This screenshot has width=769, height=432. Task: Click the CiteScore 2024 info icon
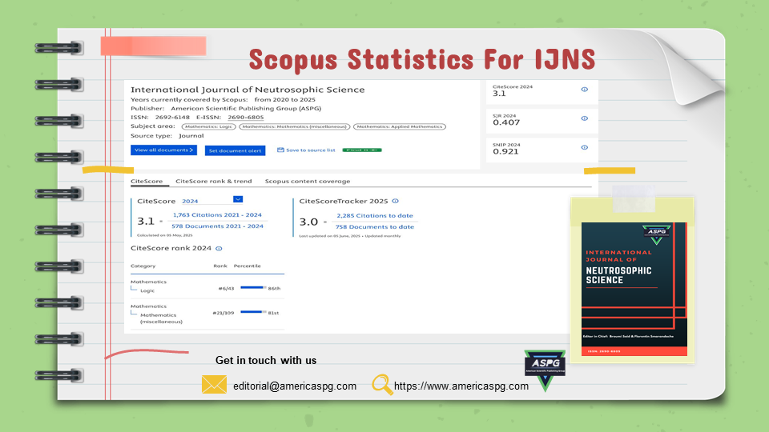point(584,90)
